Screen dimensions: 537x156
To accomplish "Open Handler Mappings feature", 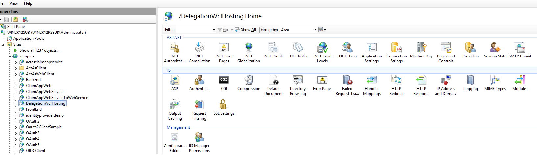I will pyautogui.click(x=372, y=85).
